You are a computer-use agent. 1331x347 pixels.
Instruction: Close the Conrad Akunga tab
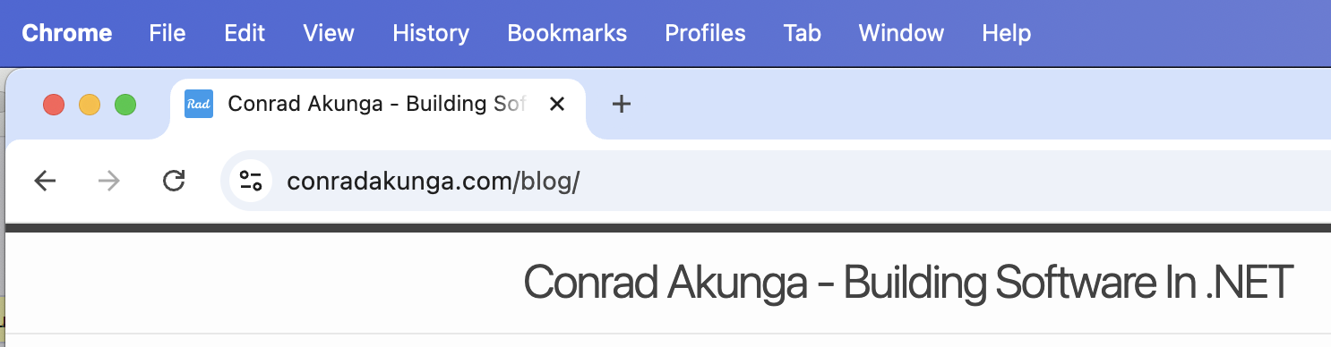tap(556, 104)
